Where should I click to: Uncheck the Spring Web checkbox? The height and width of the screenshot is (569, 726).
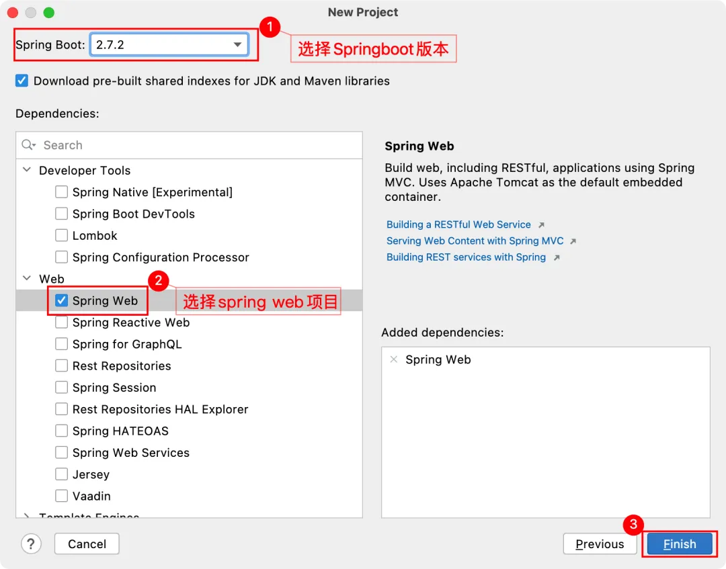(62, 301)
